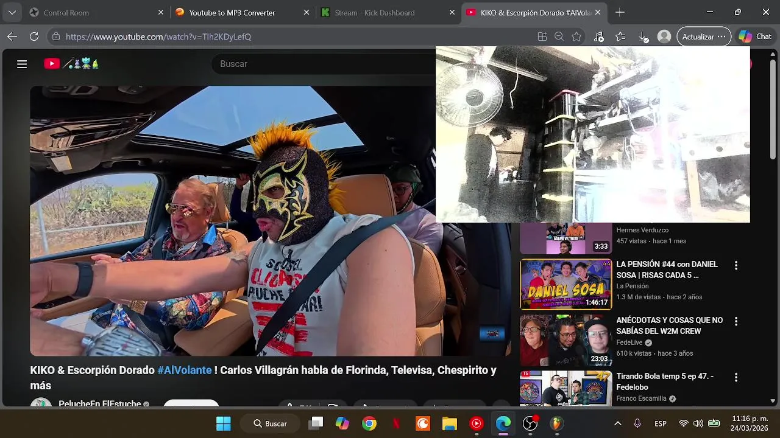
Task: Click the Actualizar update button
Action: 704,36
